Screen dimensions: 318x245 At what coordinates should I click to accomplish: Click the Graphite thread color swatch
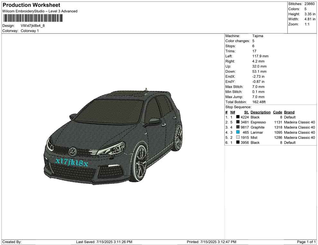[x=238, y=128]
